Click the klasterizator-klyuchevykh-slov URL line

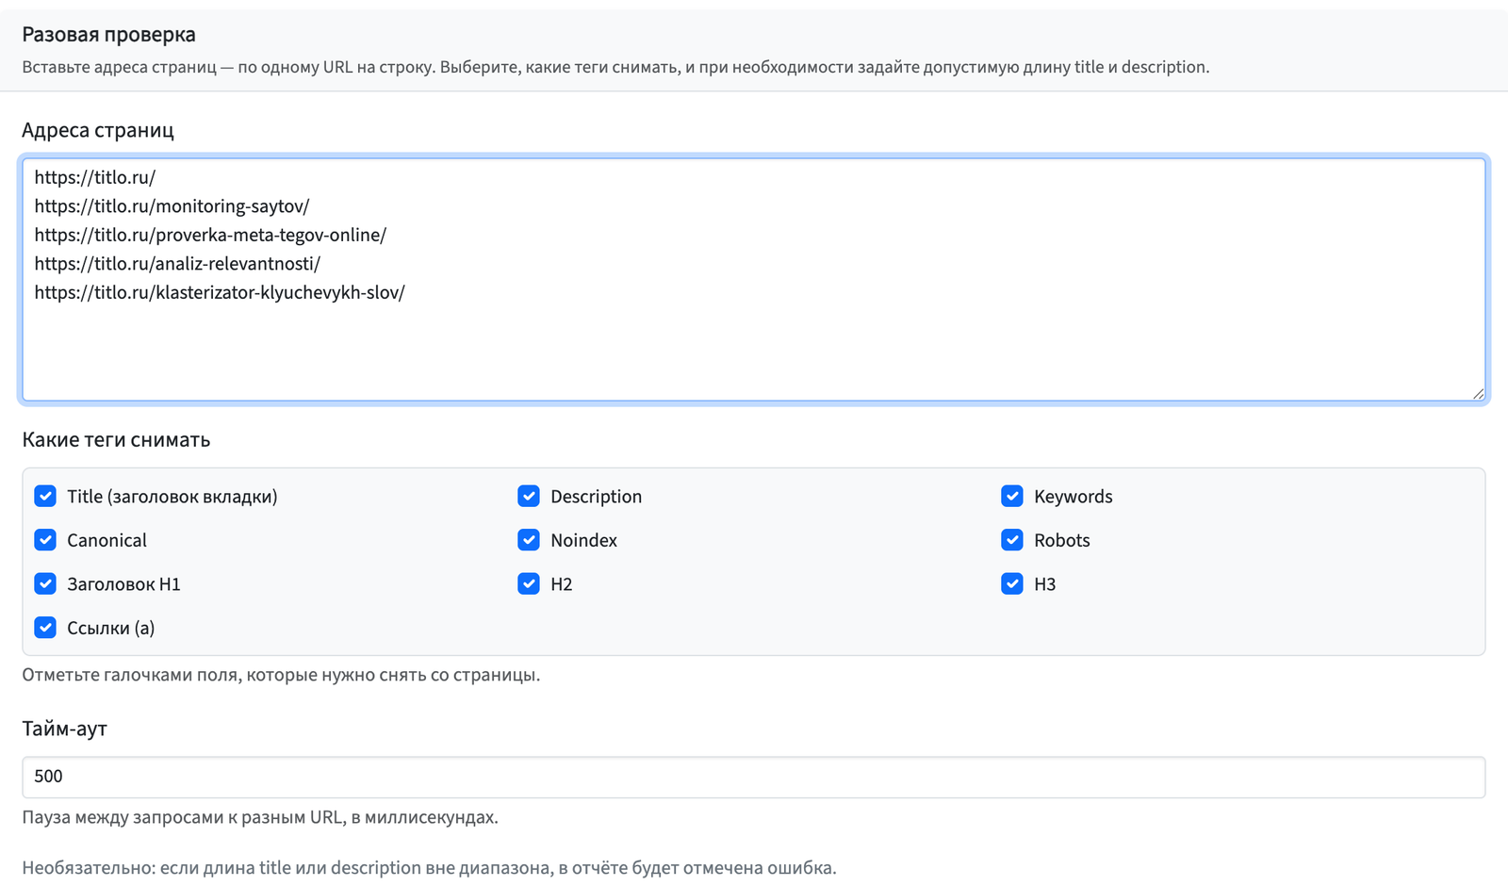coord(220,292)
